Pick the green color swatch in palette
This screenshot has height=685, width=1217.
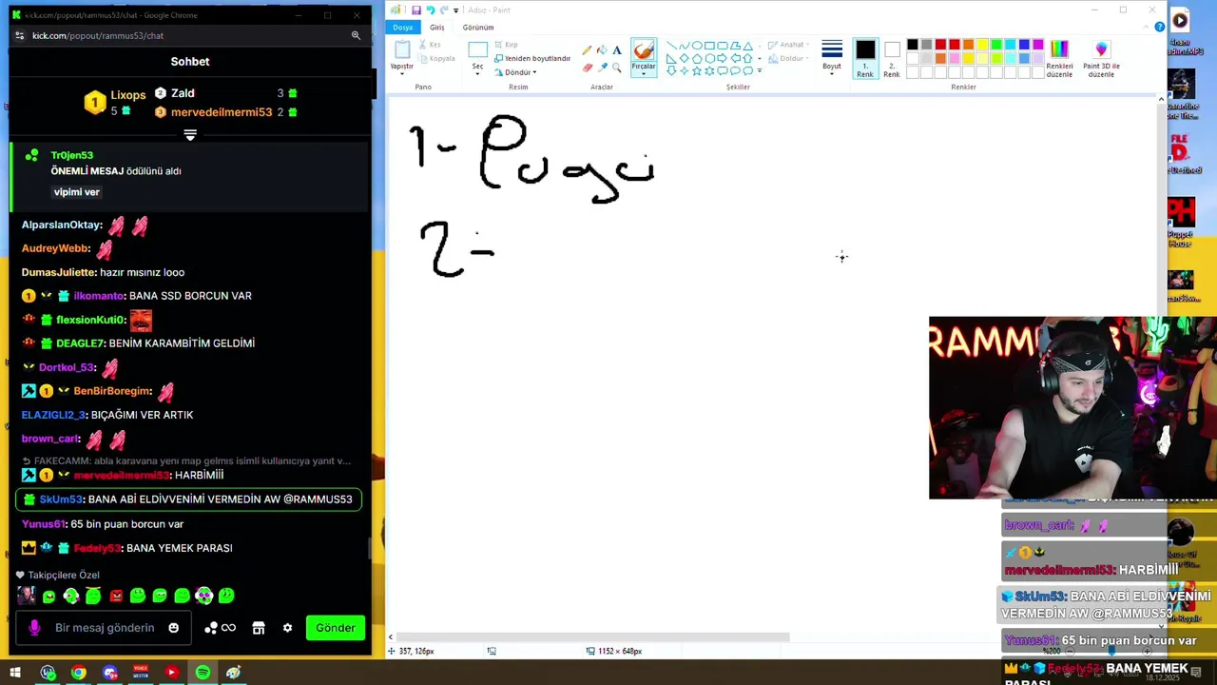point(996,45)
